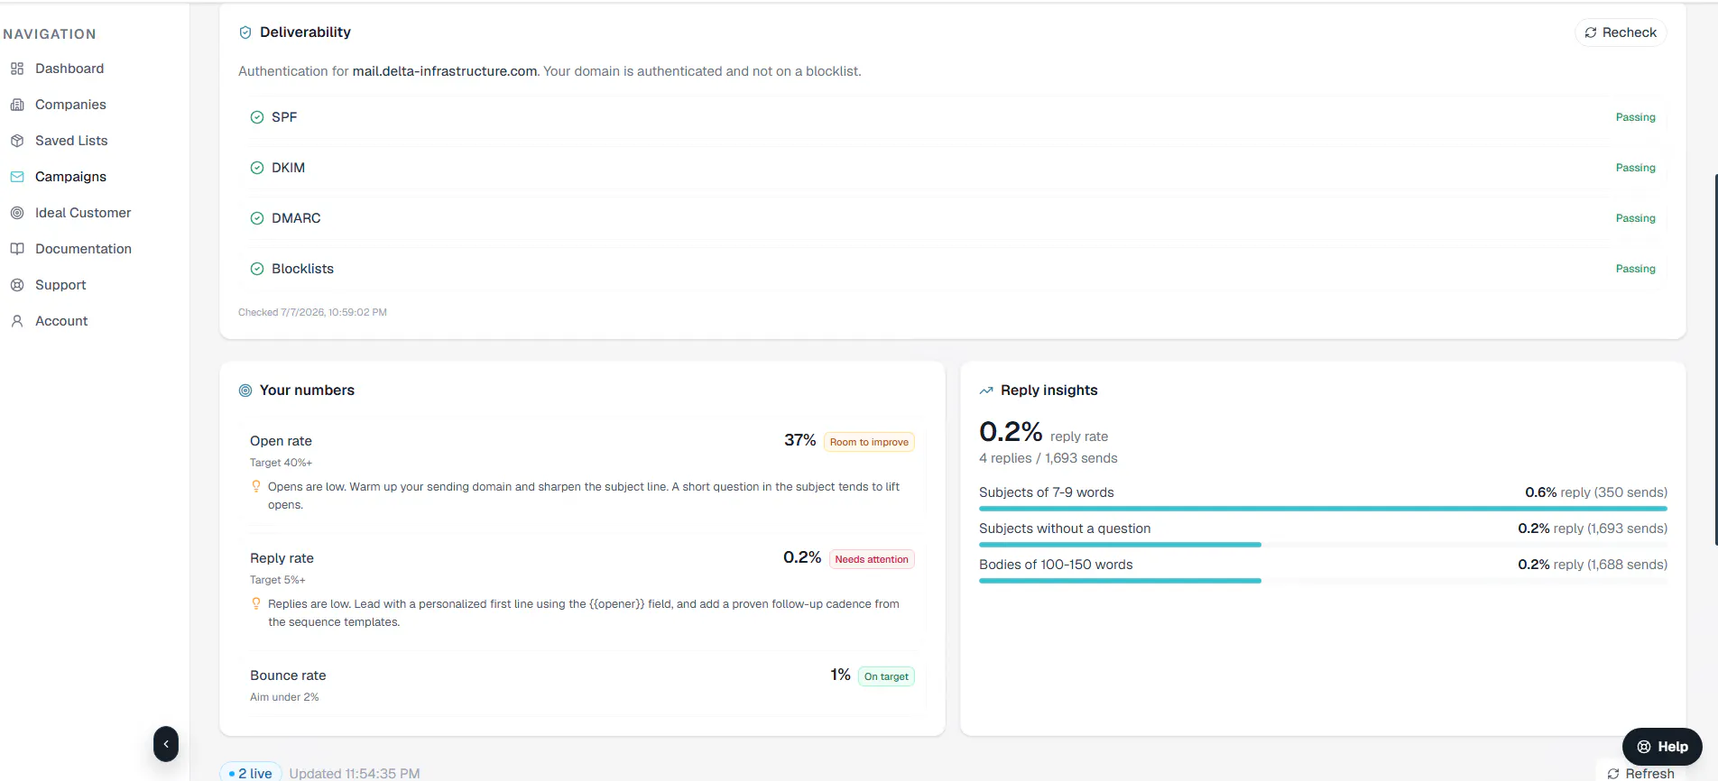Click the Bodies of 100-150 words progress bar
This screenshot has width=1718, height=781.
pyautogui.click(x=1323, y=581)
